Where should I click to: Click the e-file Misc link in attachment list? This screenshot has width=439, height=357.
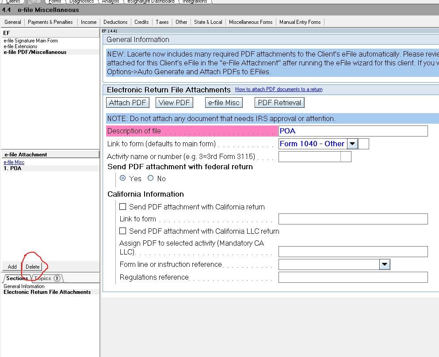14,162
